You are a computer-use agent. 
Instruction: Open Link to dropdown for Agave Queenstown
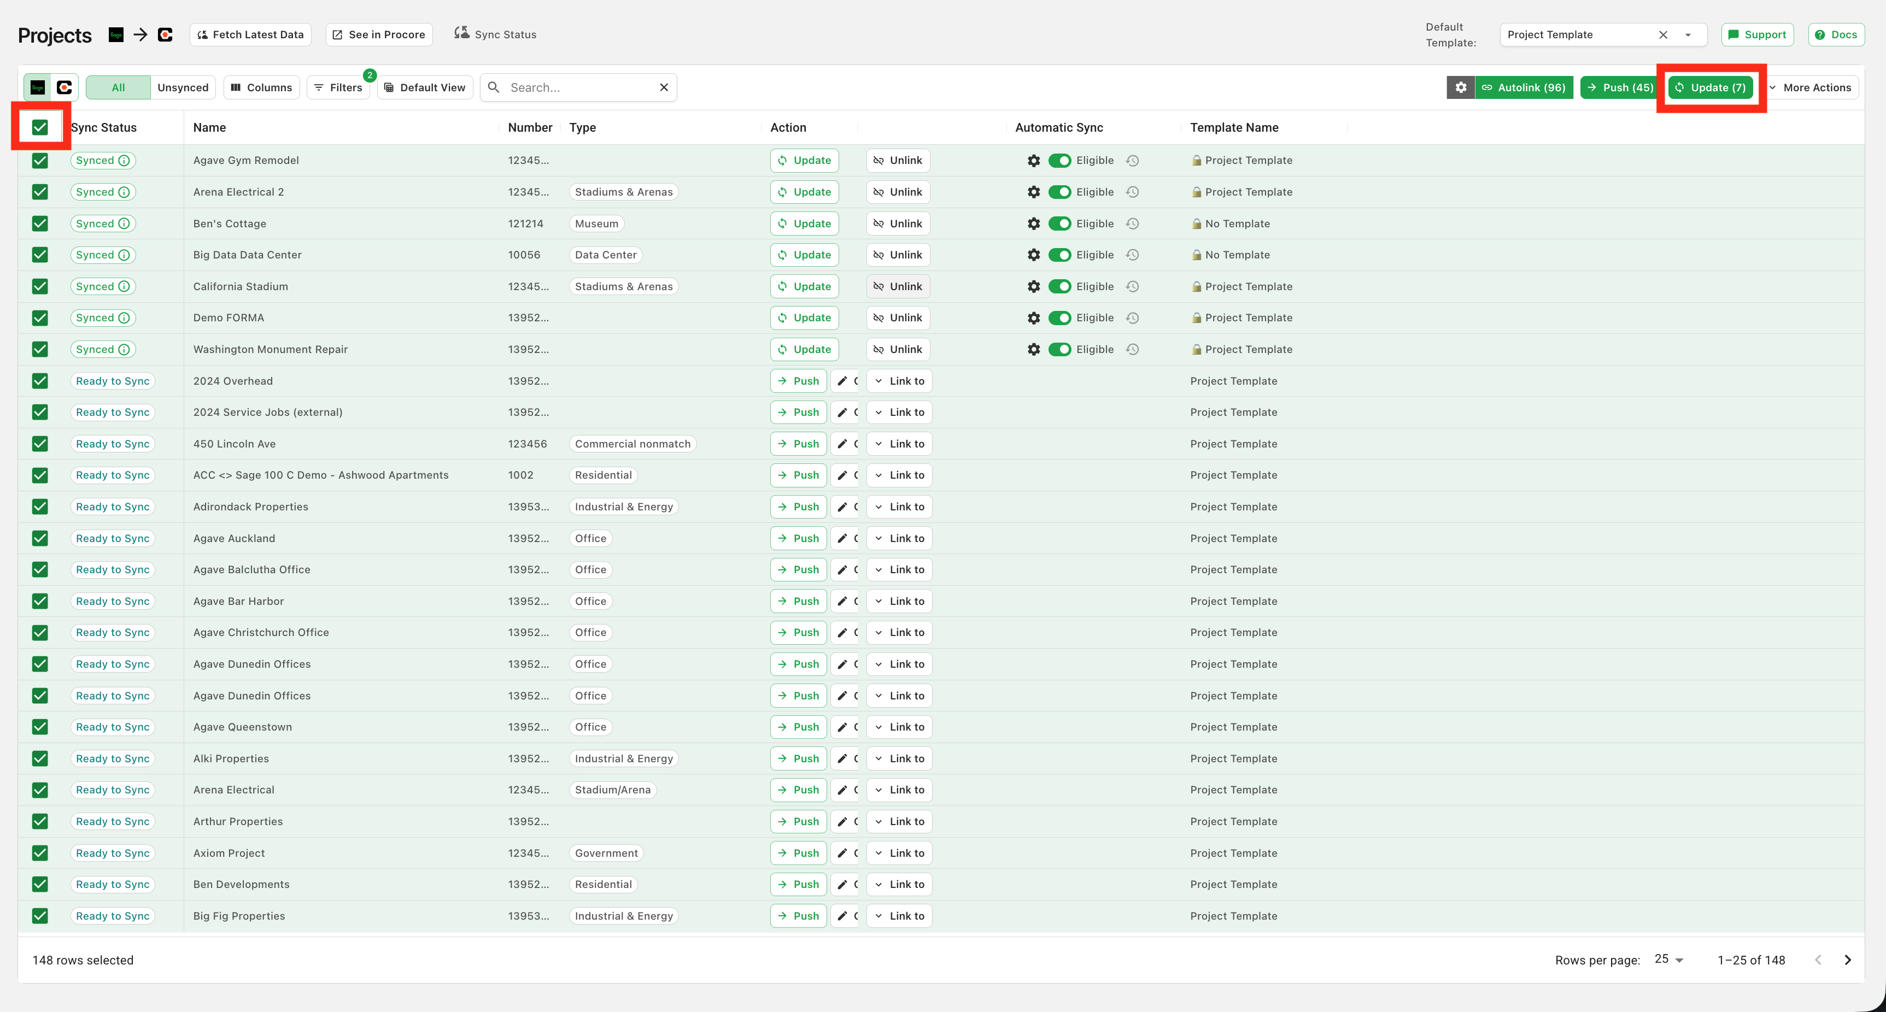tap(899, 727)
